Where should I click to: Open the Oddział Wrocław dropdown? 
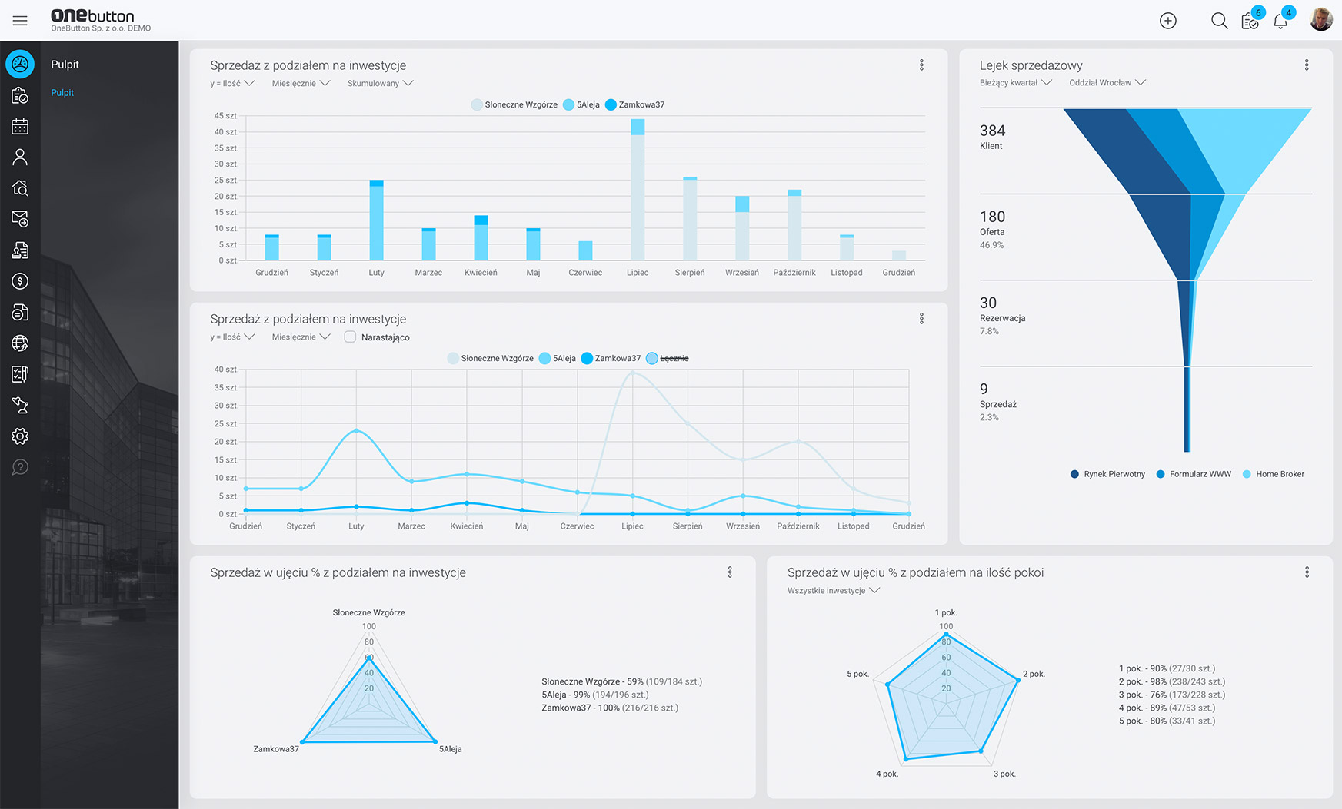pyautogui.click(x=1107, y=82)
